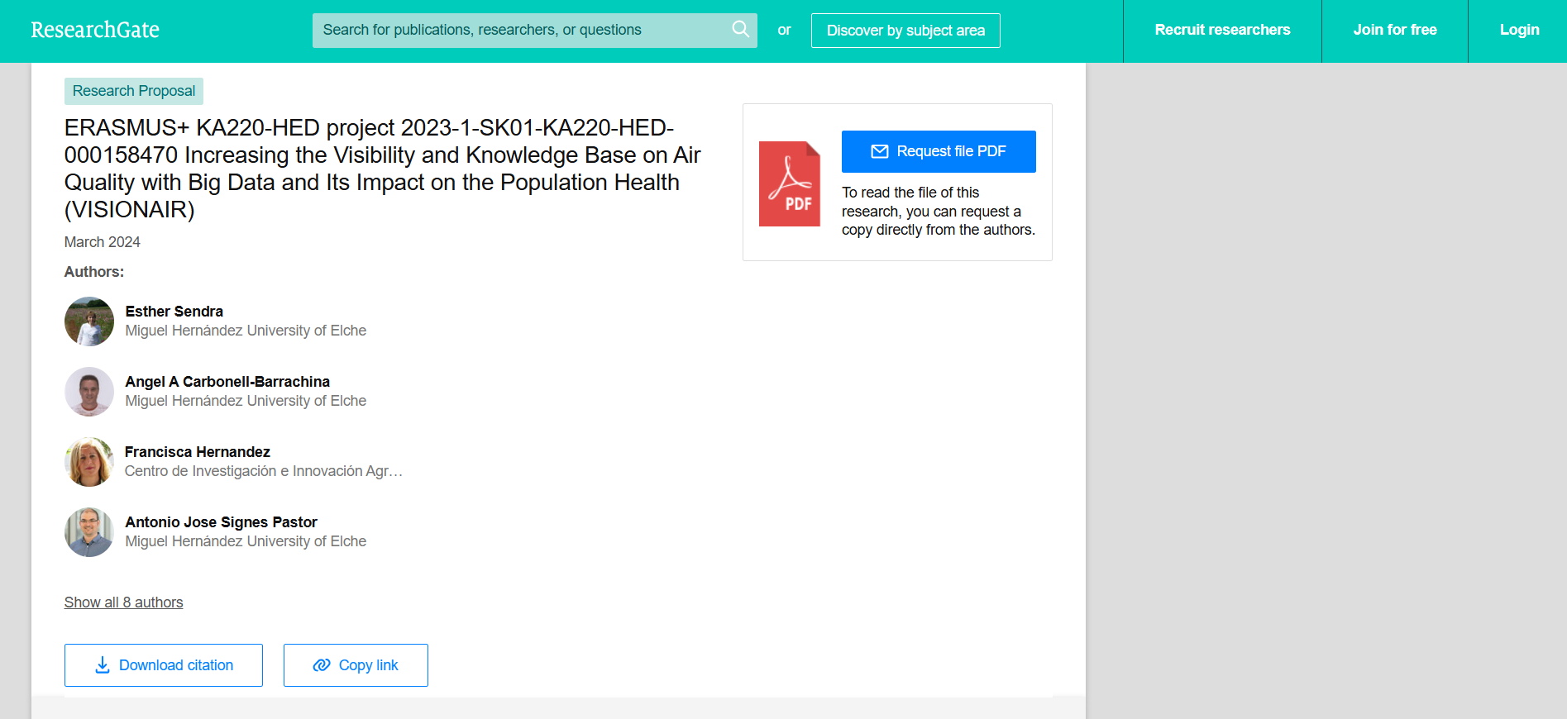Open Miguel Hernández University under Antonio Jose Signes
The image size is (1567, 719).
[246, 541]
